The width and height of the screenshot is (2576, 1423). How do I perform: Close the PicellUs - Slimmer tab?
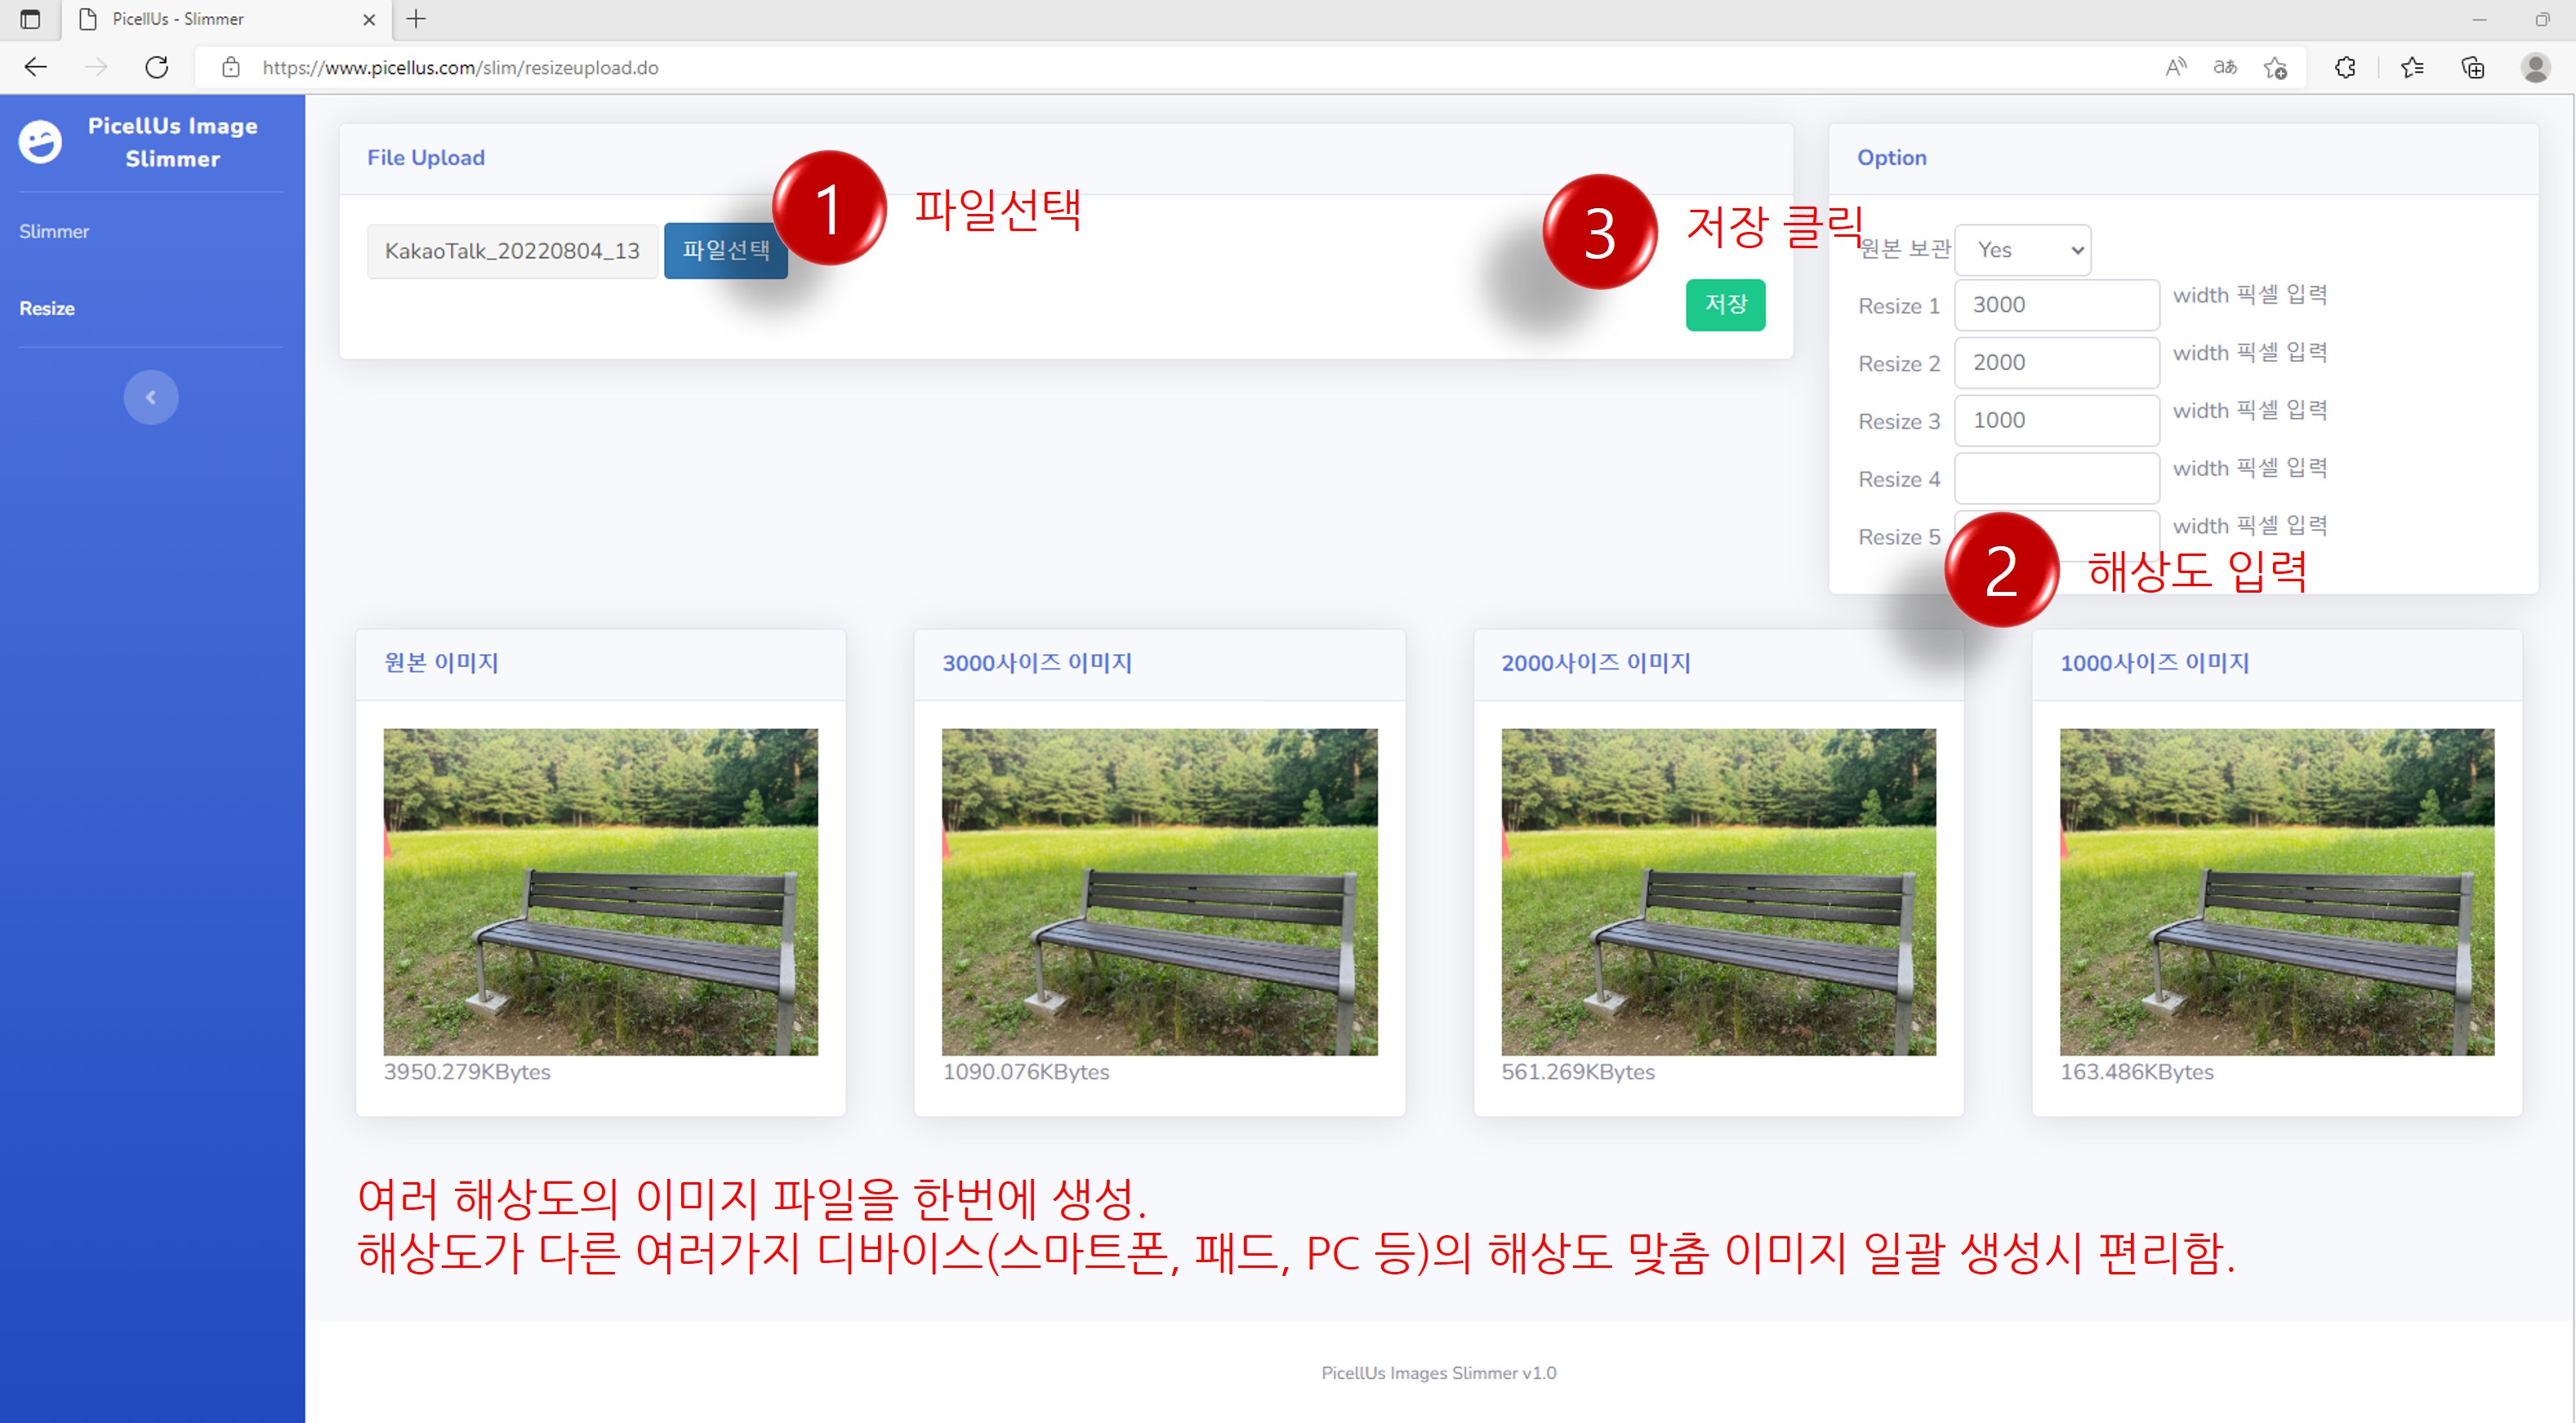(369, 19)
